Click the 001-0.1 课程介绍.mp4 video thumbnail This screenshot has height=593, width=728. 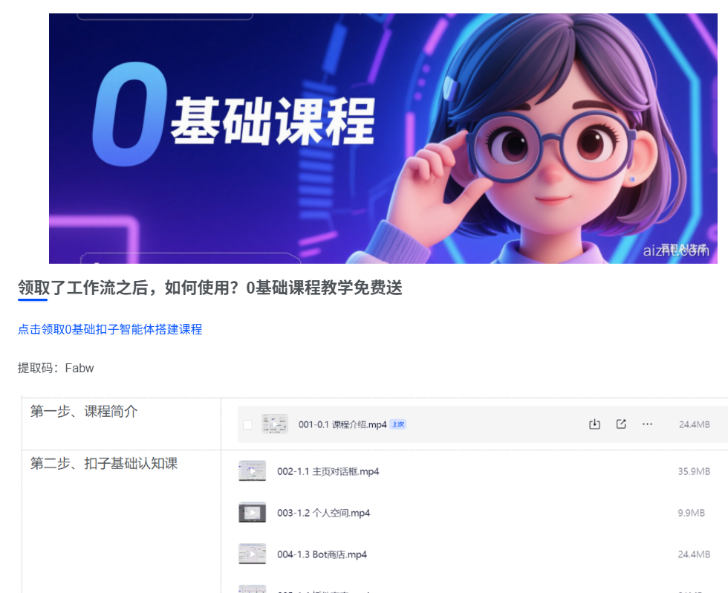point(274,424)
